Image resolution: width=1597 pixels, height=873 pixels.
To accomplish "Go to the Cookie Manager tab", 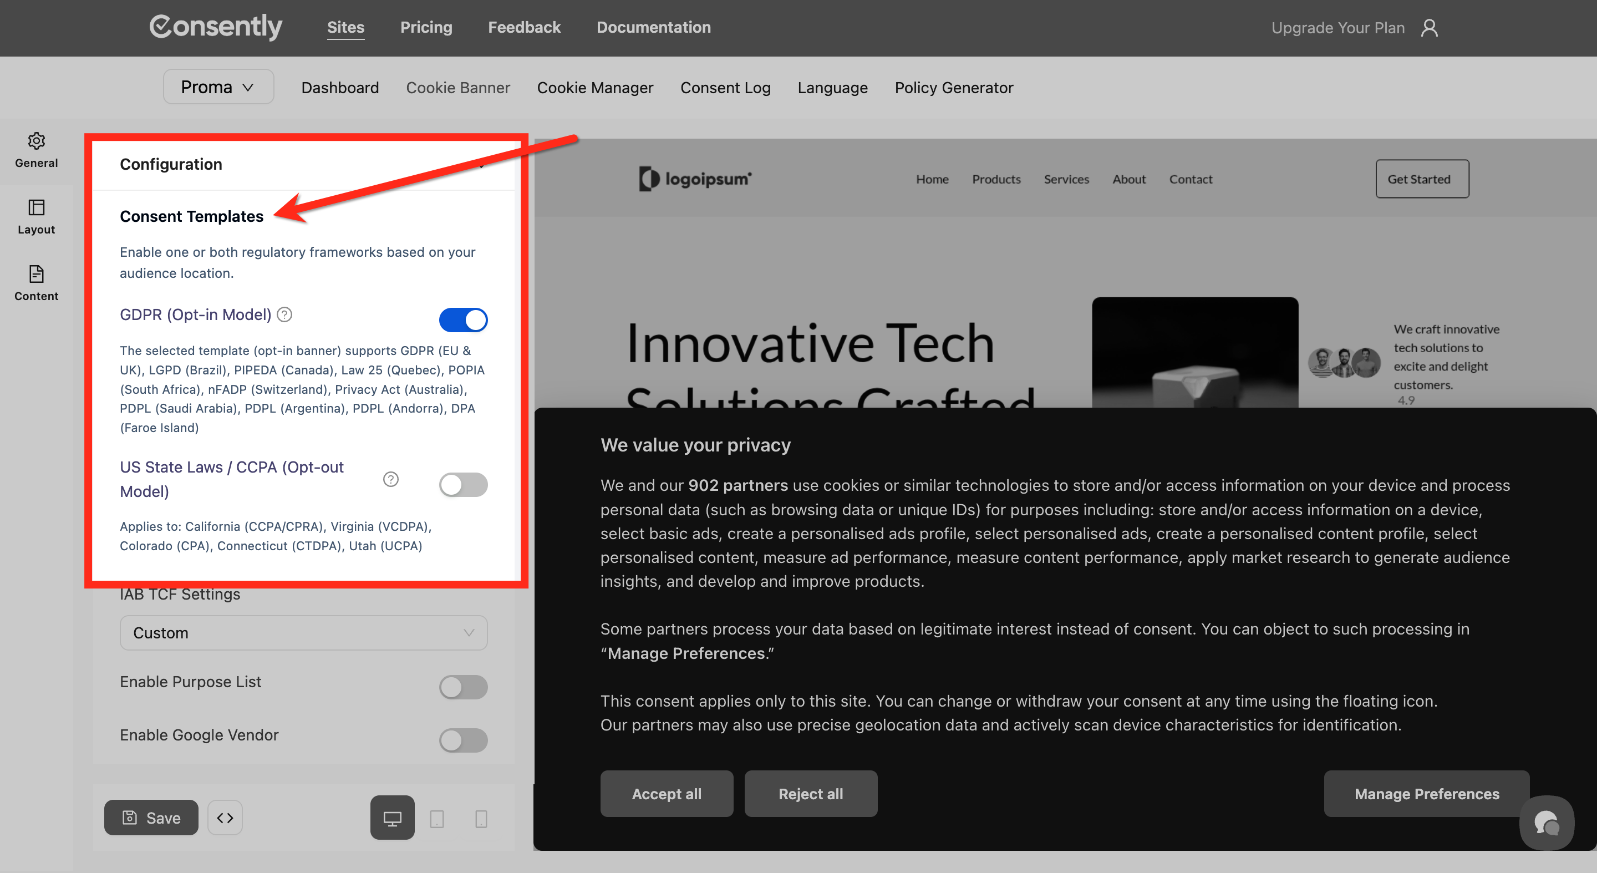I will [x=594, y=88].
